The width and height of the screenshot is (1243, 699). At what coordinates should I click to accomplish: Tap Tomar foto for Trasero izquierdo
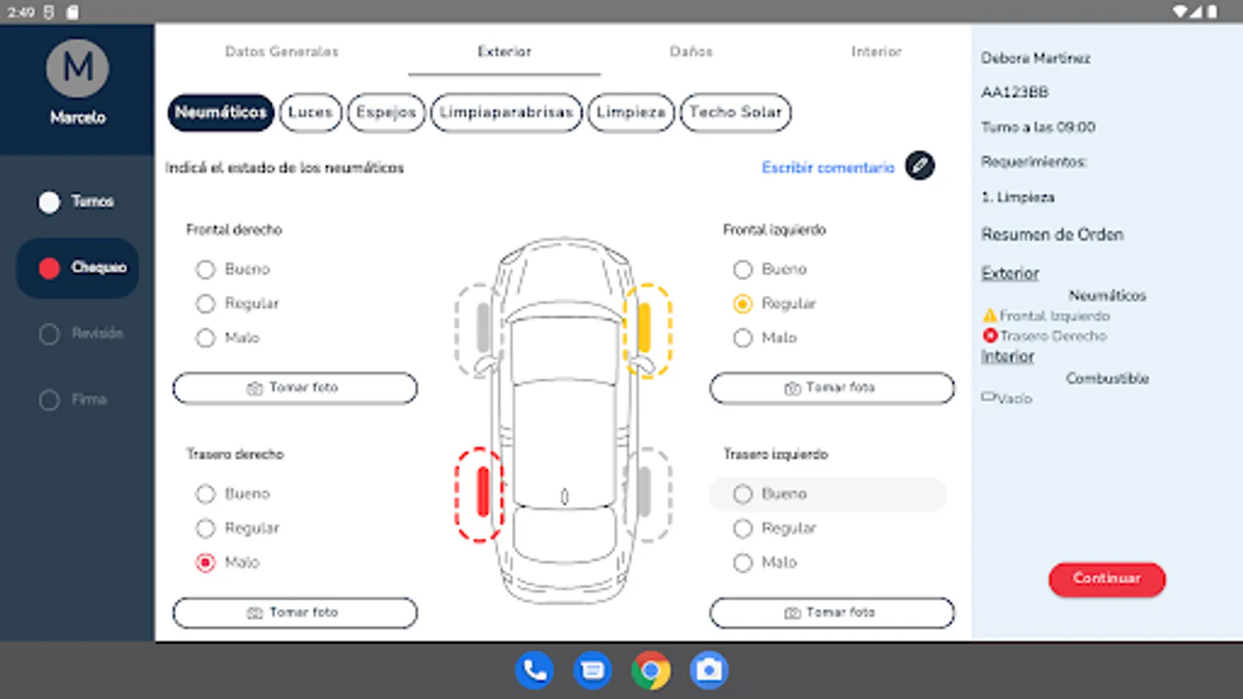pyautogui.click(x=831, y=613)
